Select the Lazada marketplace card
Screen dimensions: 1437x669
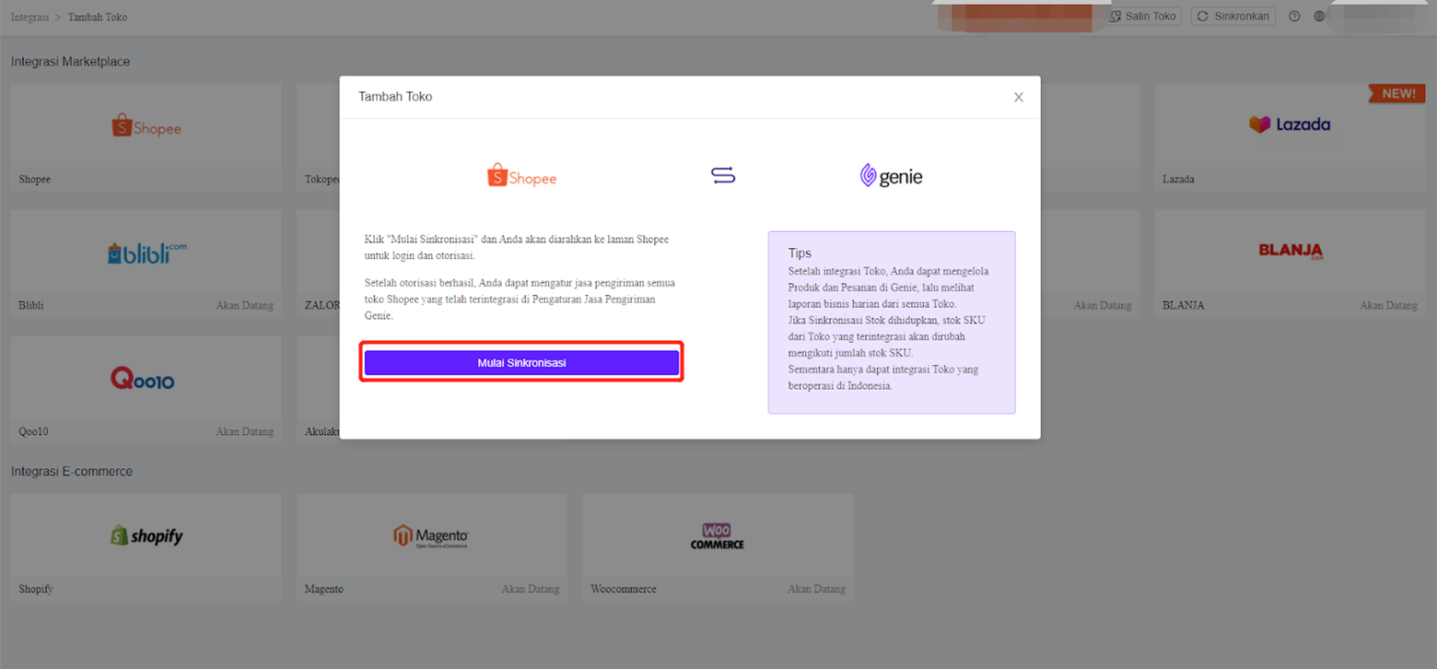point(1289,137)
